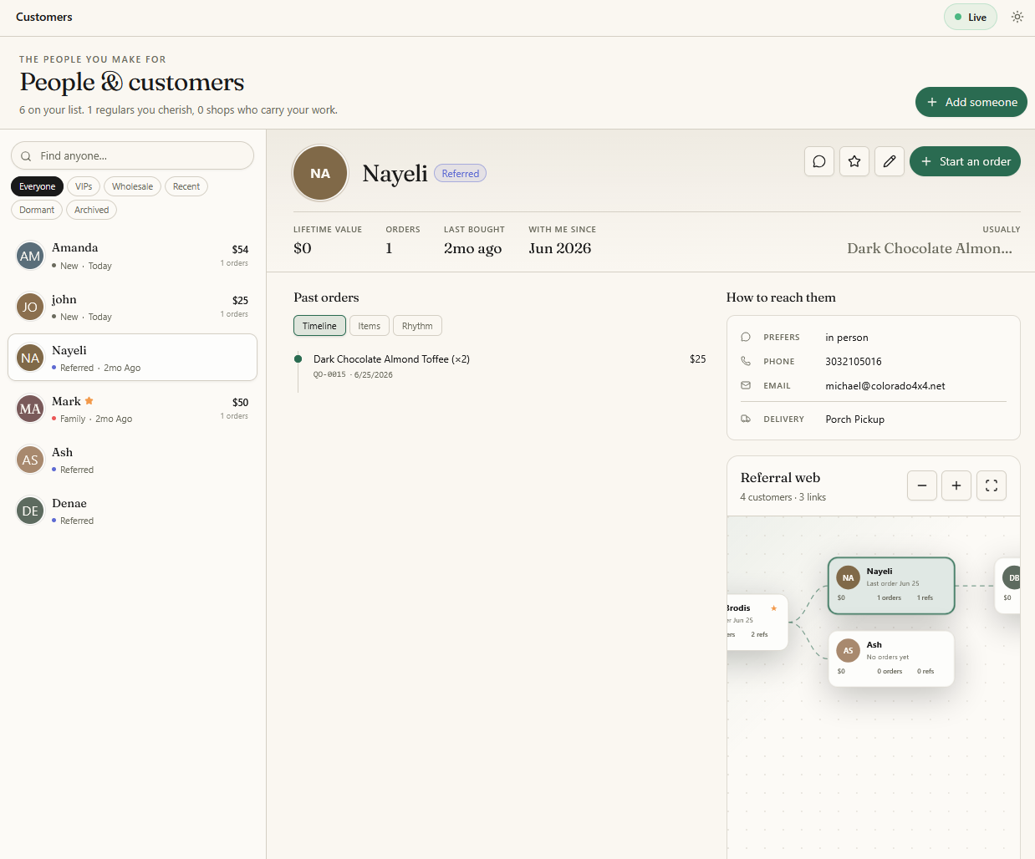Click the NA avatar in referral web node
The height and width of the screenshot is (859, 1035).
point(849,577)
